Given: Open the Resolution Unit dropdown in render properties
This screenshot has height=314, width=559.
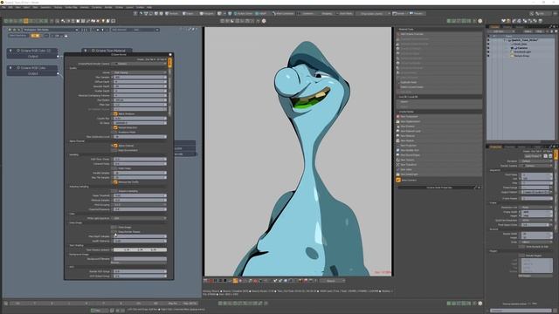Looking at the screenshot, I should click(536, 208).
